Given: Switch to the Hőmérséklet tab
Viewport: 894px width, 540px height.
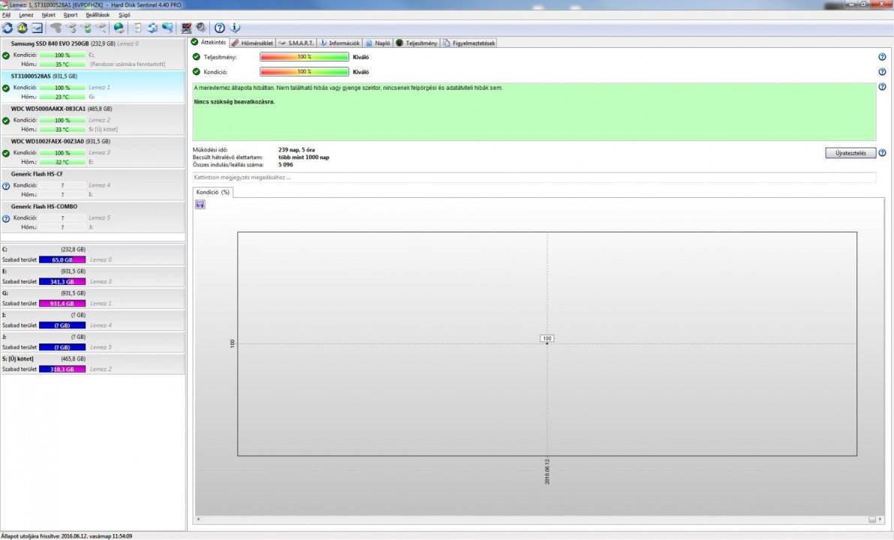Looking at the screenshot, I should pyautogui.click(x=252, y=43).
